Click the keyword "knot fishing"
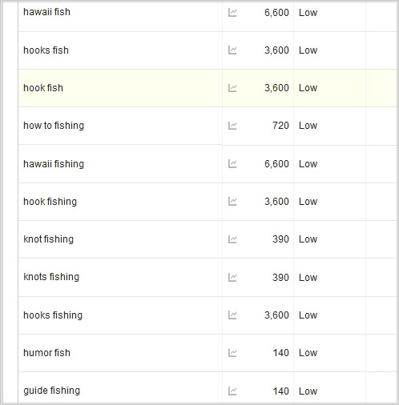The image size is (399, 405). coord(48,239)
